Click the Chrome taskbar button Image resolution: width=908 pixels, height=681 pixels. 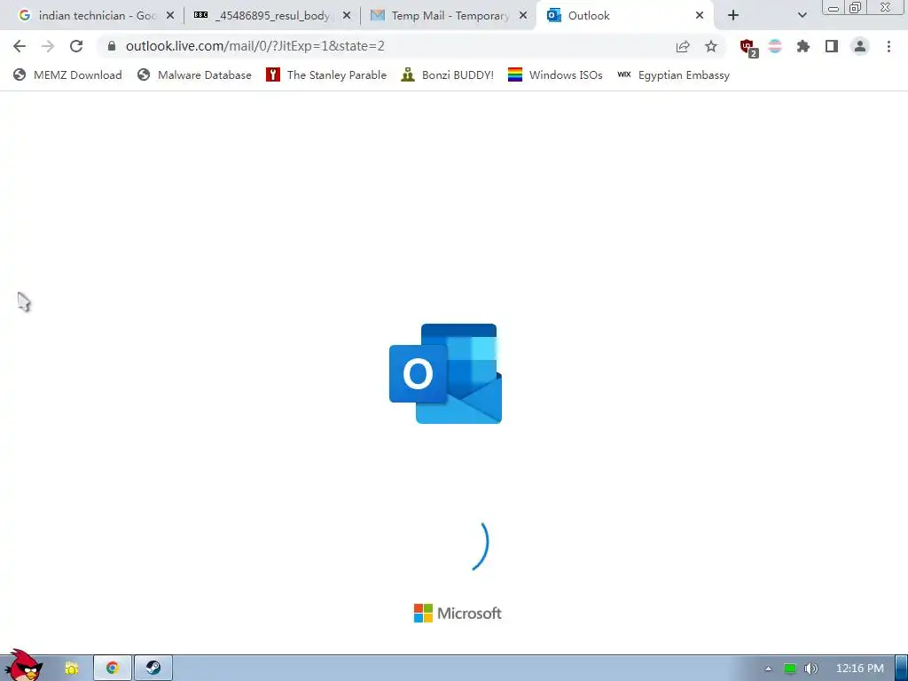(x=113, y=669)
